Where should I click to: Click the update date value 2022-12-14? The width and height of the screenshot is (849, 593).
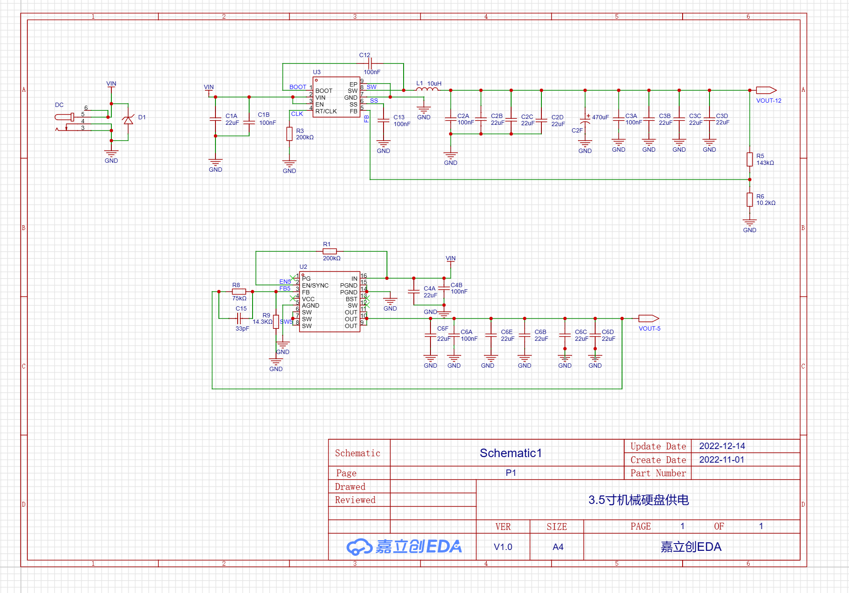[722, 446]
